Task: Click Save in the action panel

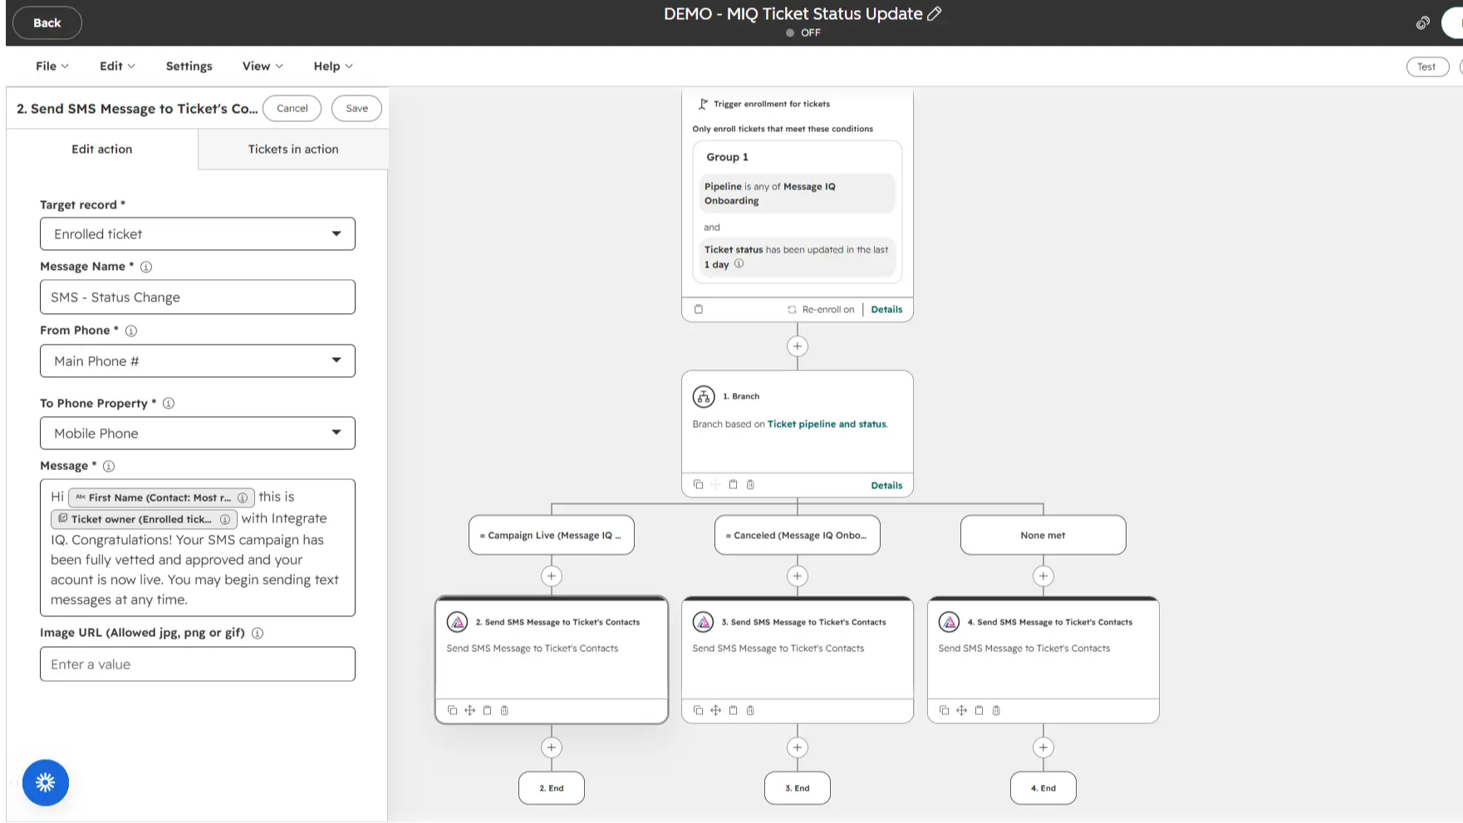Action: (357, 108)
